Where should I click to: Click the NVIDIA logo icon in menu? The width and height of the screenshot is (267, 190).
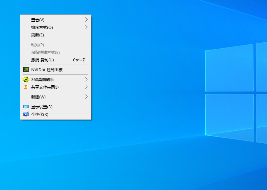[x=26, y=70]
